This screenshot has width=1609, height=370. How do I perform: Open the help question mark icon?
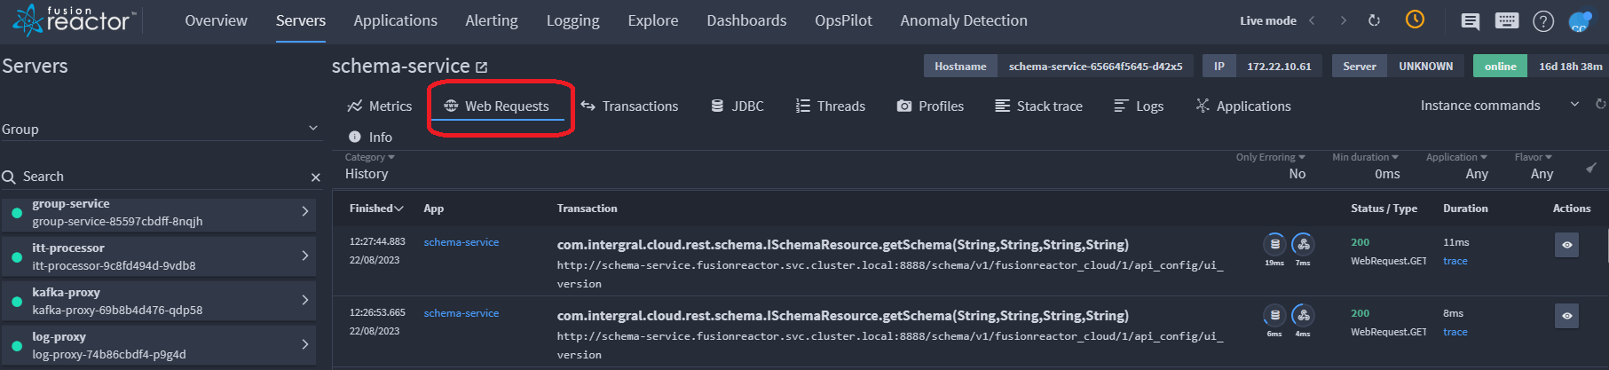coord(1543,21)
